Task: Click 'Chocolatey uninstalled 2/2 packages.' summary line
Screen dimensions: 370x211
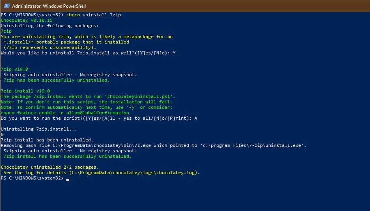Action: [50, 167]
